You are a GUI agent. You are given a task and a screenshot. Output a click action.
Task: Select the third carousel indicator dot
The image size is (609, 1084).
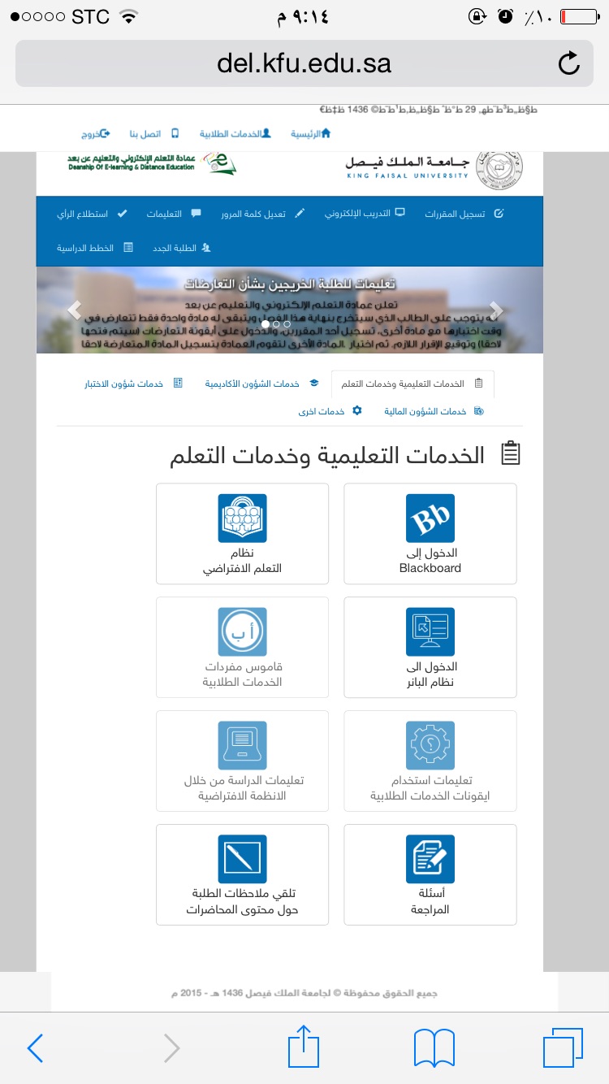tap(287, 324)
